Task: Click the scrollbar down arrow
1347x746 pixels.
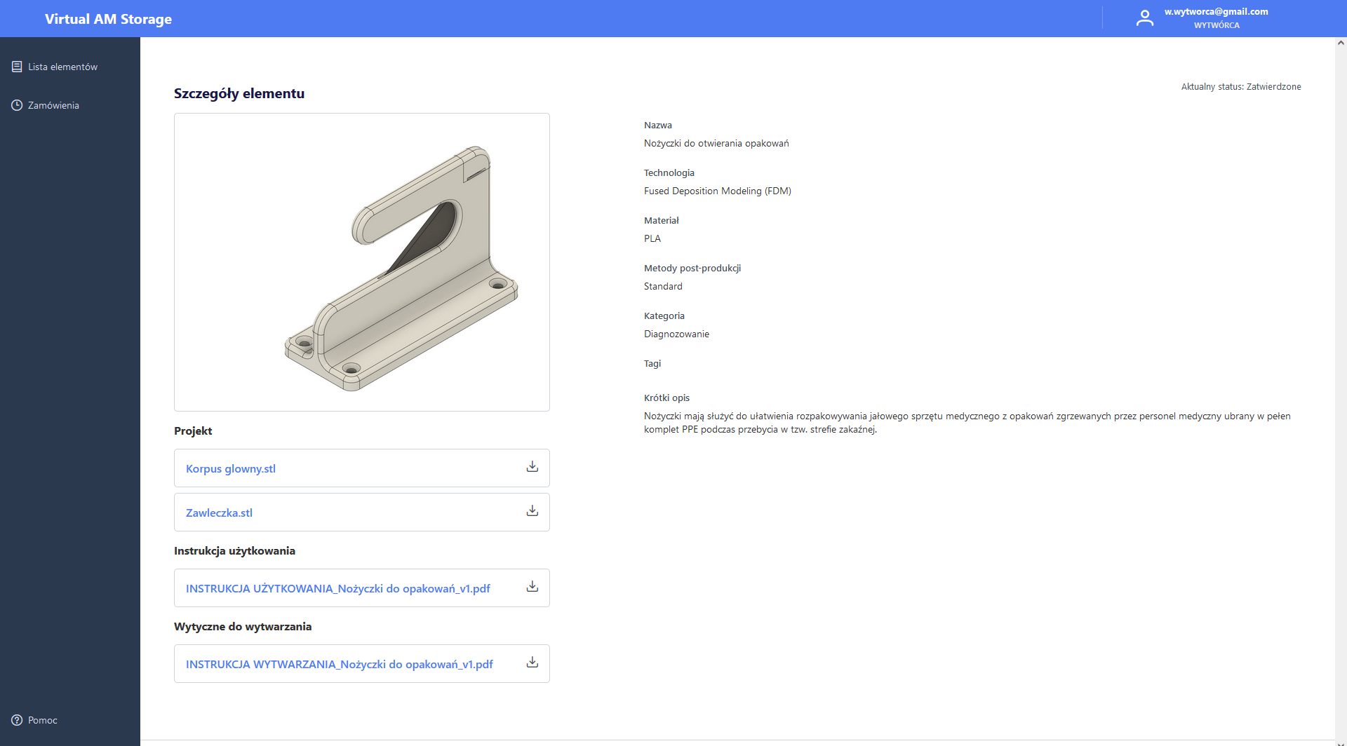Action: click(1340, 740)
